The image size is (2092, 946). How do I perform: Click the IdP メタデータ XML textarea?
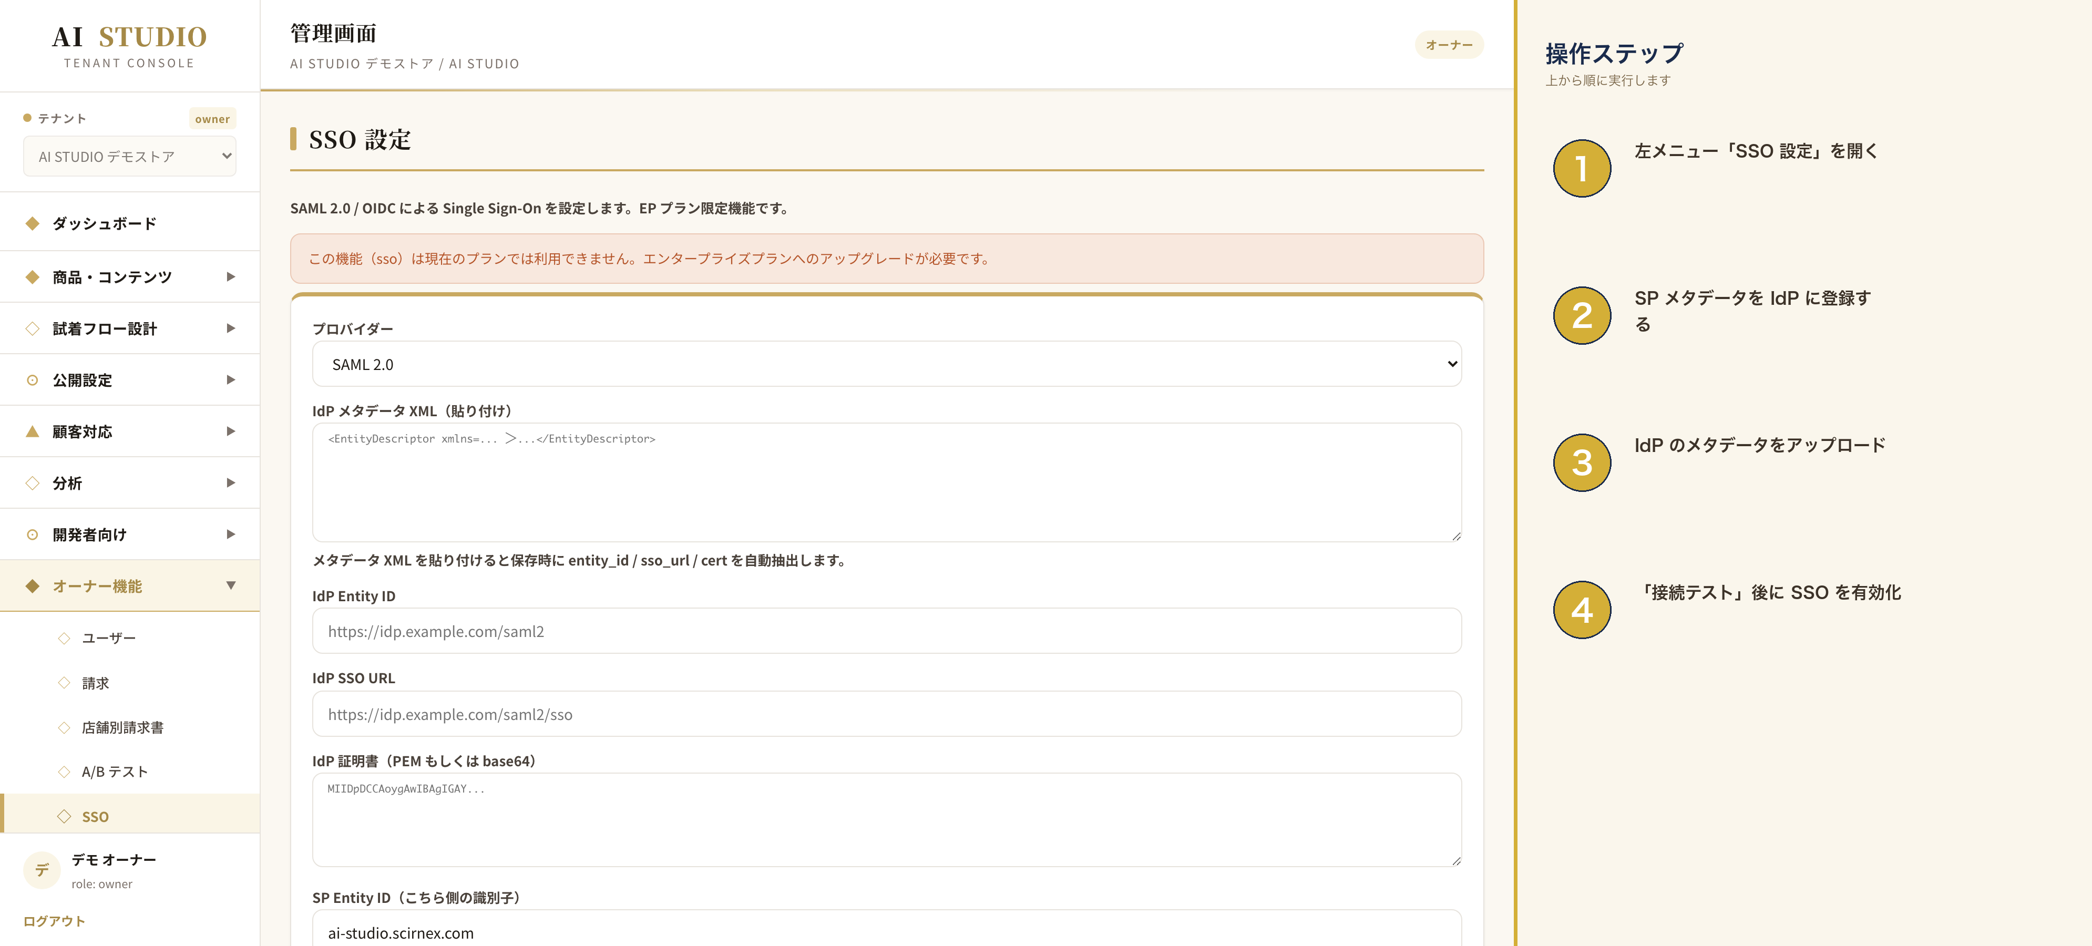click(x=887, y=482)
